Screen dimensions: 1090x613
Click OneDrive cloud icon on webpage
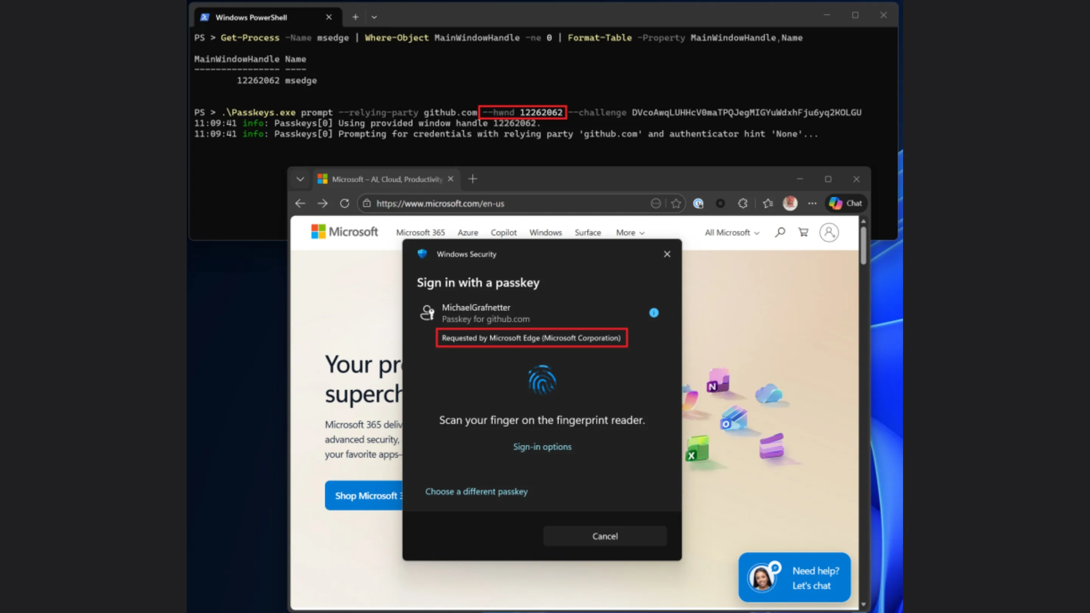tap(769, 393)
